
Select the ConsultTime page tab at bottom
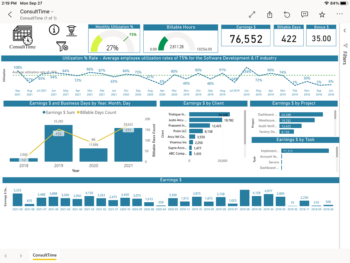point(44,256)
